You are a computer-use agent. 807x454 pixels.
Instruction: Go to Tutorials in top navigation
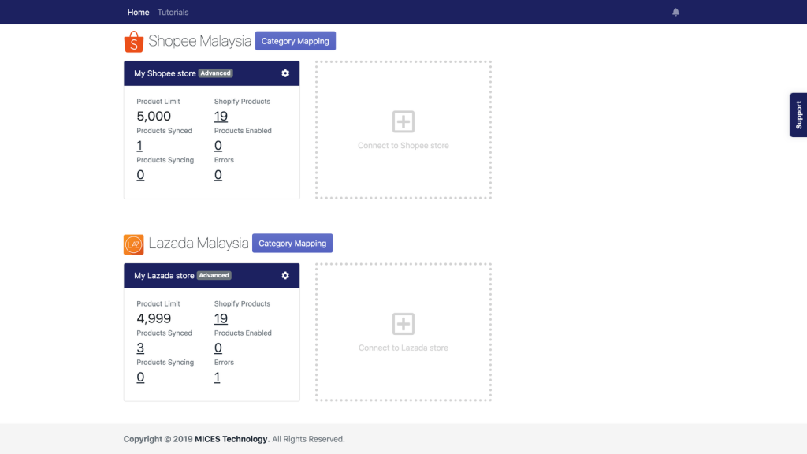[173, 12]
